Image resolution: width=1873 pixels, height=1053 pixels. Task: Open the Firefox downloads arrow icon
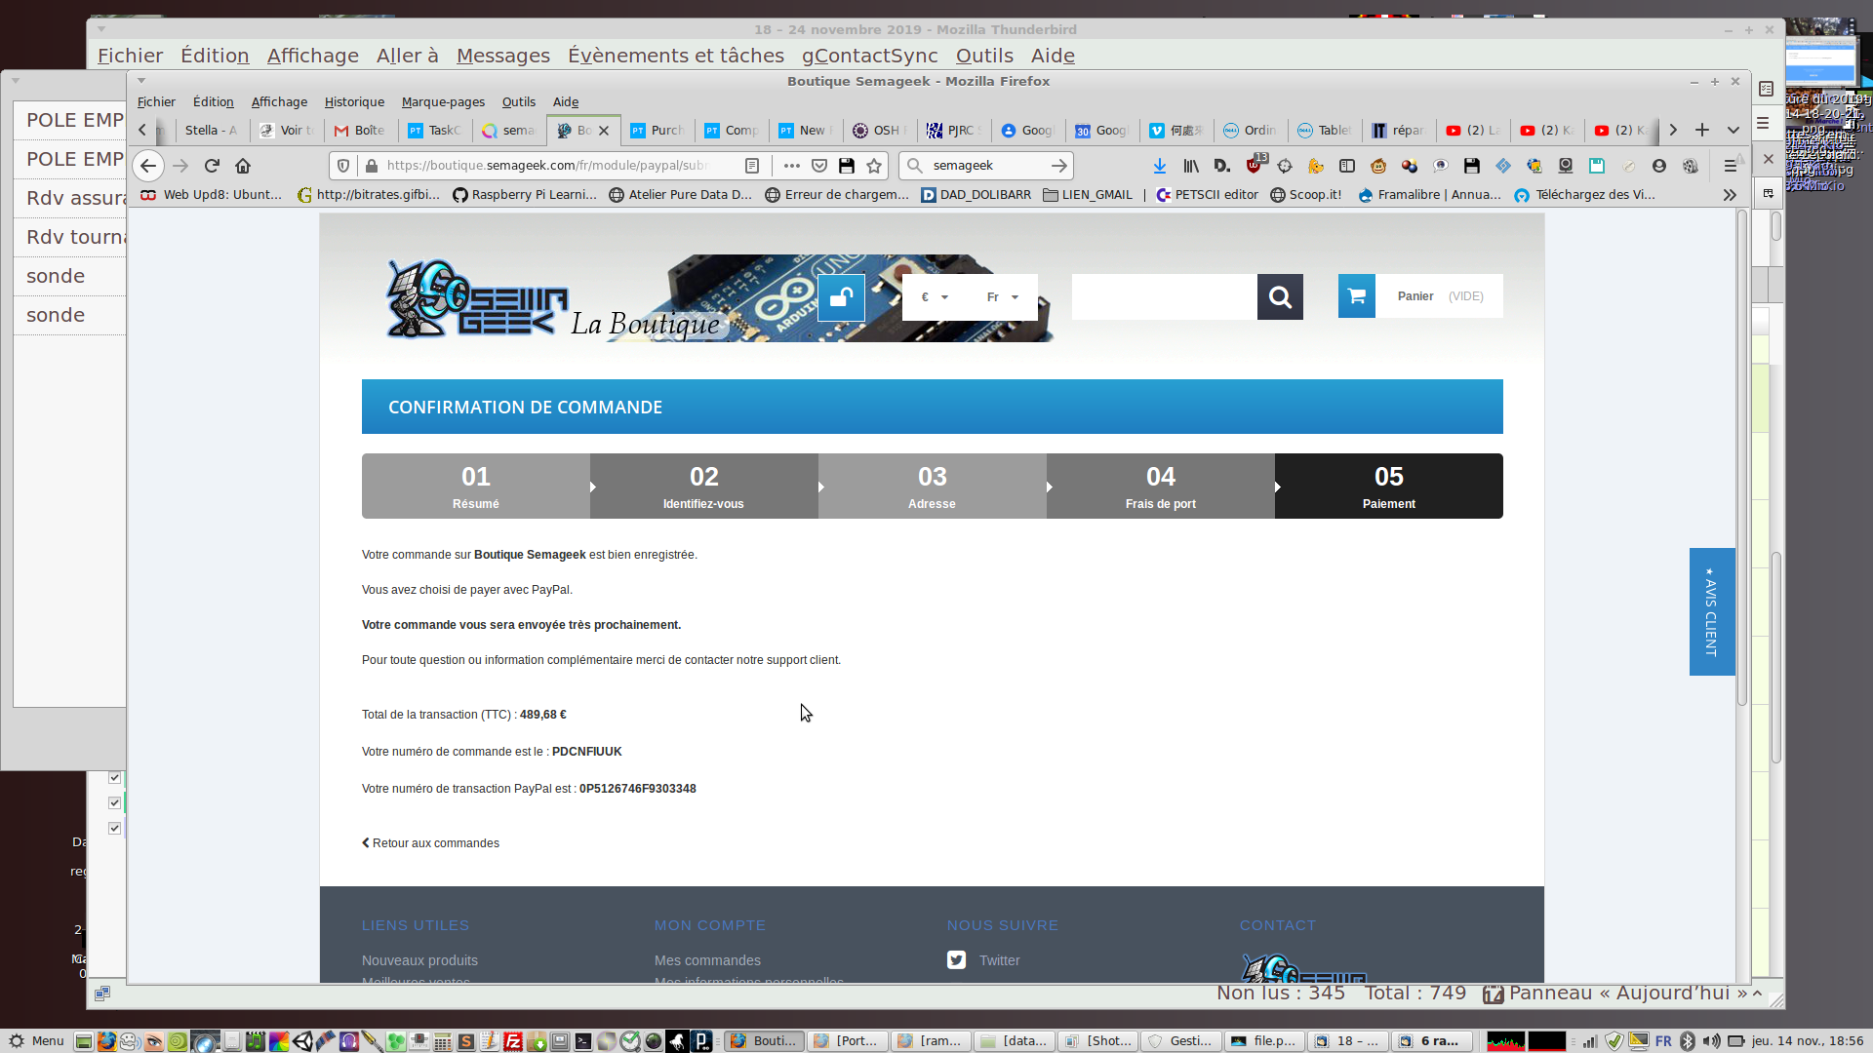click(1159, 166)
